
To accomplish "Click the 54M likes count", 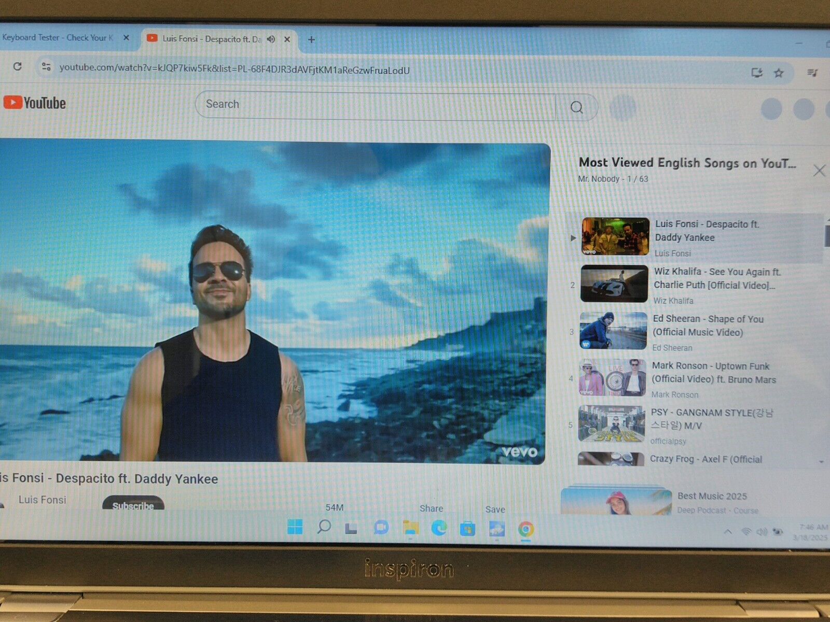I will (x=335, y=507).
